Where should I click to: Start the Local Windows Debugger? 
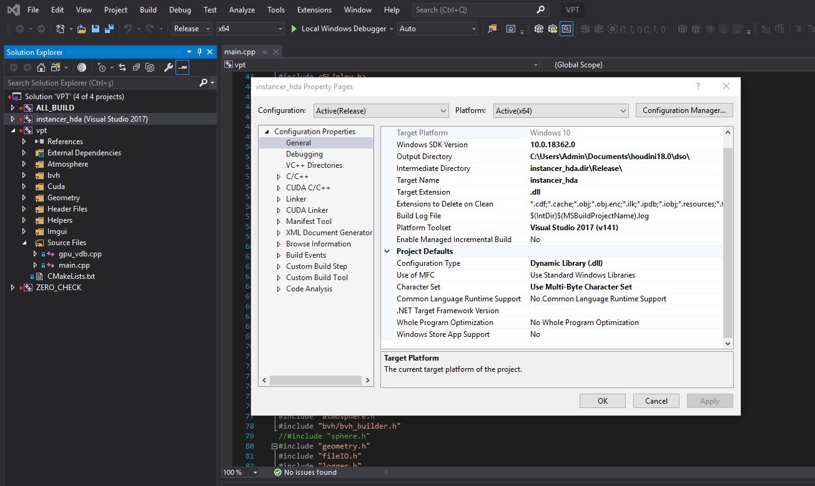[339, 29]
